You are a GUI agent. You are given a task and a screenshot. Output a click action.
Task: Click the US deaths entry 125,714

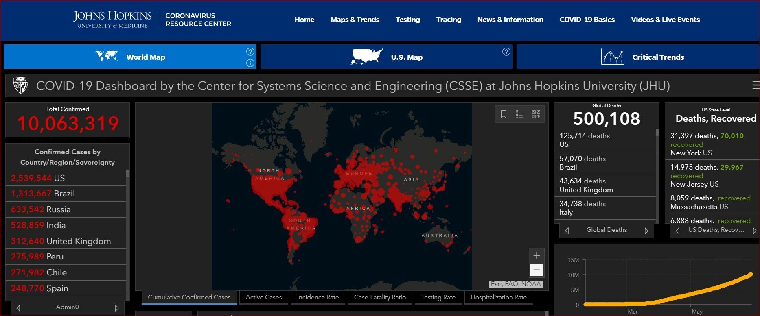click(605, 140)
